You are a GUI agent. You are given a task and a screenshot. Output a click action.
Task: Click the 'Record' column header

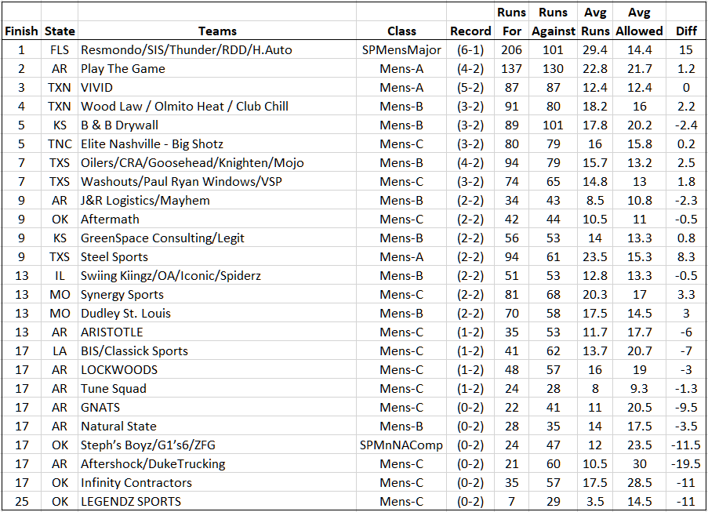[x=470, y=31]
